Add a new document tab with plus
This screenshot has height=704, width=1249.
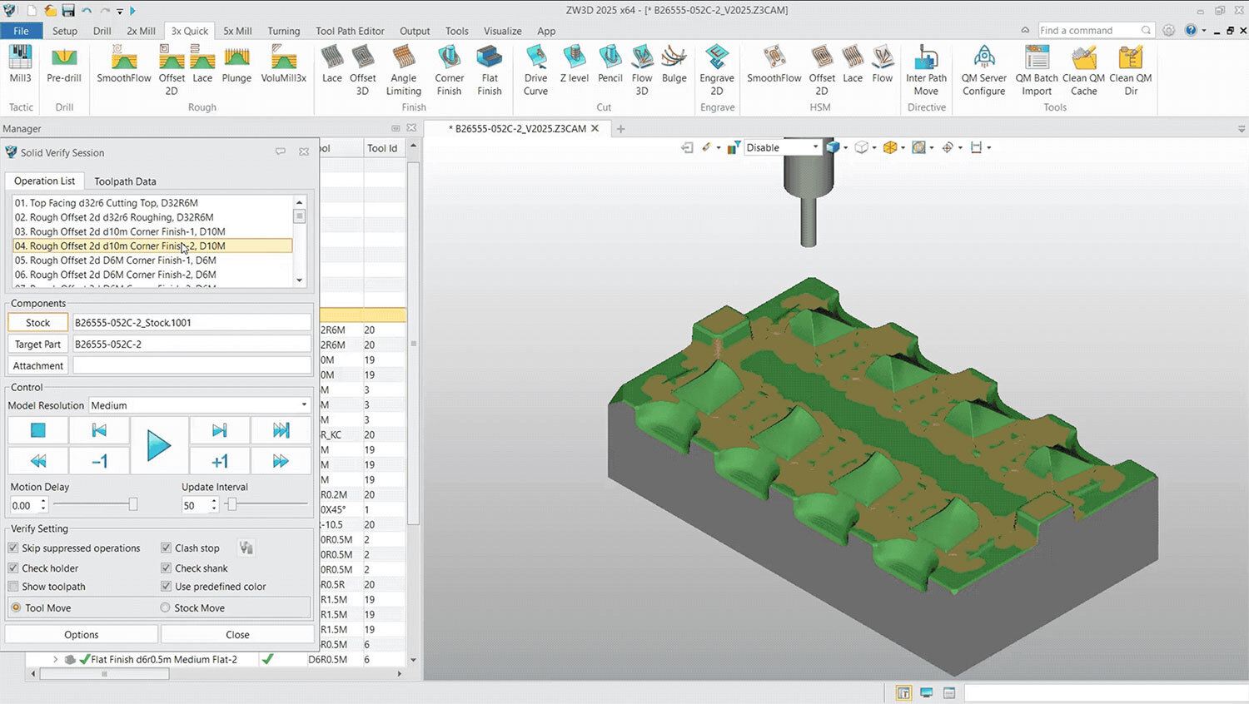(x=620, y=129)
